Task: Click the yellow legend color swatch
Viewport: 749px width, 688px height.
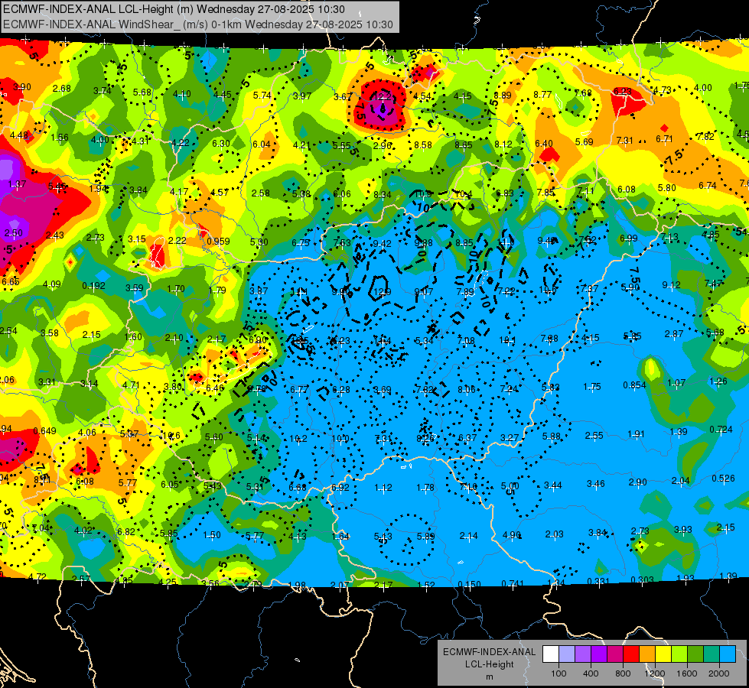Action: click(663, 654)
